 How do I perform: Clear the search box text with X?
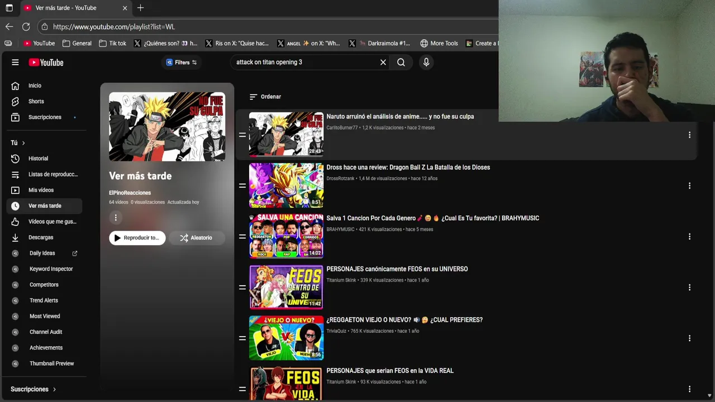tap(383, 63)
